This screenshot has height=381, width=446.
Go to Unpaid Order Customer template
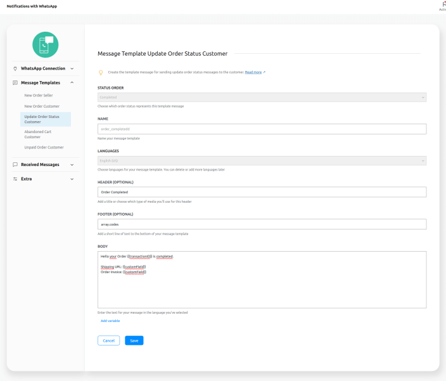tap(44, 147)
